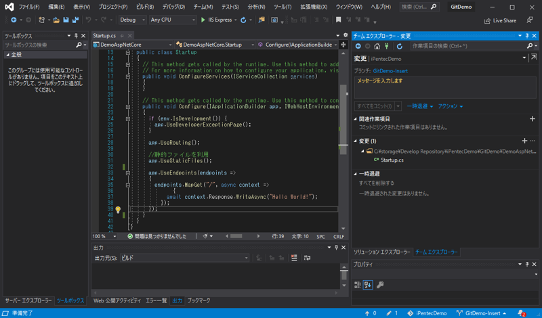
Task: Collapse the 関連作業項目 section
Action: 355,119
